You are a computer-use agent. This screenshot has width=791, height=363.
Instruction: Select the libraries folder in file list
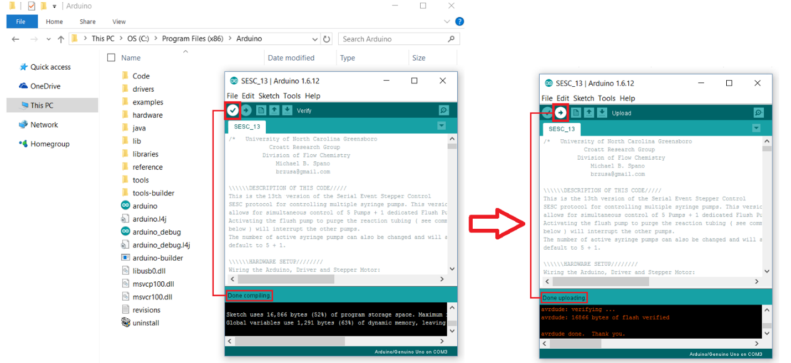tap(145, 154)
